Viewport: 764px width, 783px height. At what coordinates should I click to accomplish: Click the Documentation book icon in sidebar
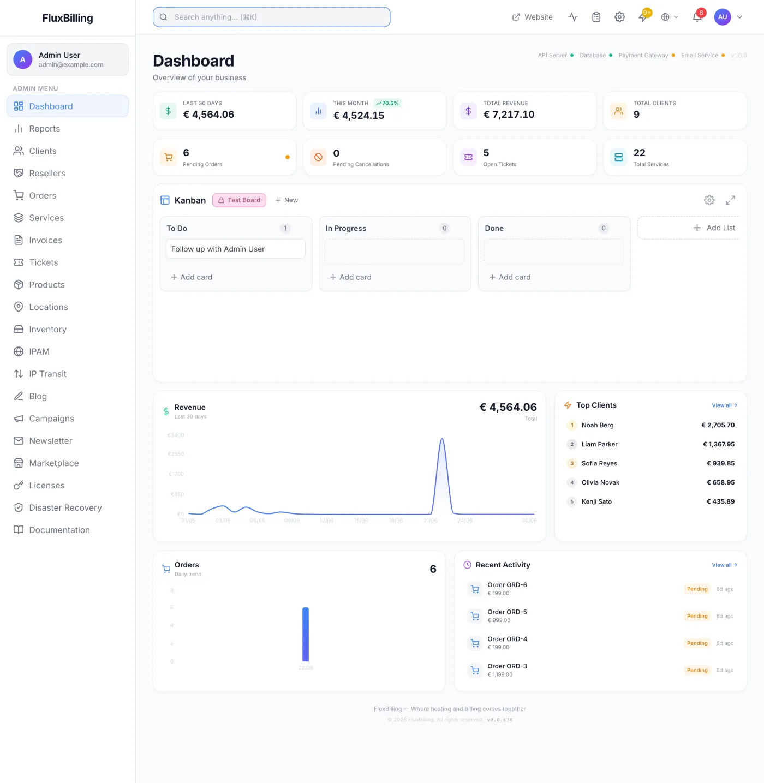pyautogui.click(x=19, y=530)
